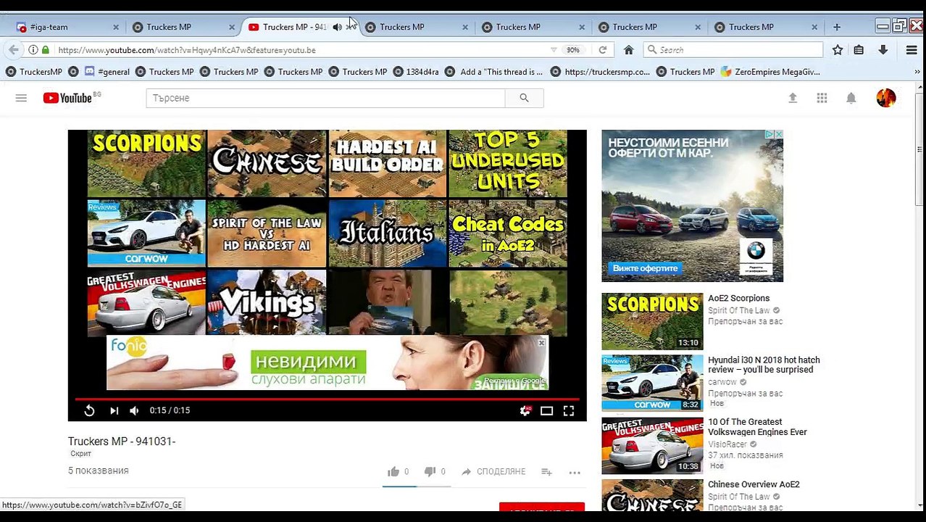926x522 pixels.
Task: Close the fonic overlay advertisement
Action: (541, 343)
